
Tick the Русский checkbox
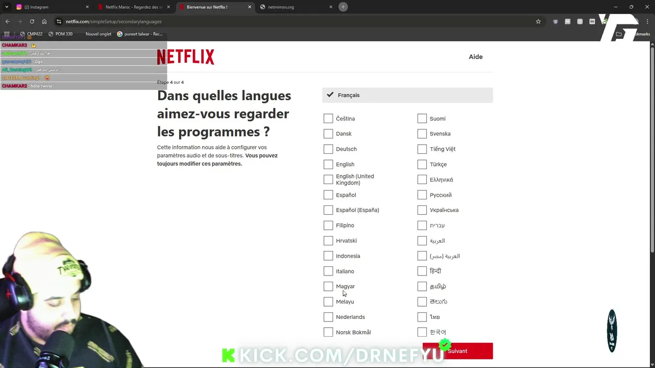click(x=422, y=195)
